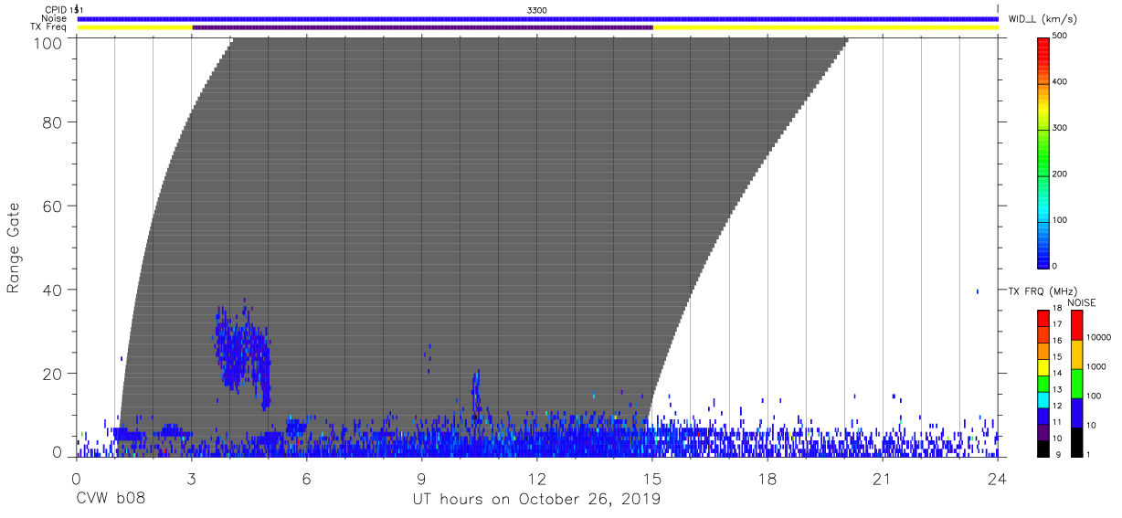The image size is (1122, 518).
Task: Click the '80' tick on Range Gate axis
Action: 51,122
